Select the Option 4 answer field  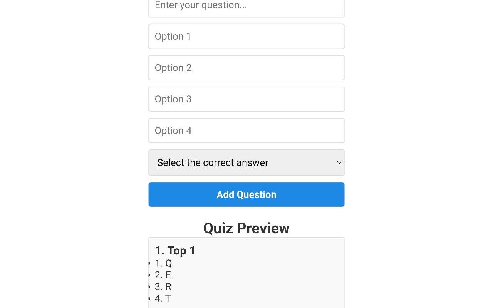[x=246, y=131]
